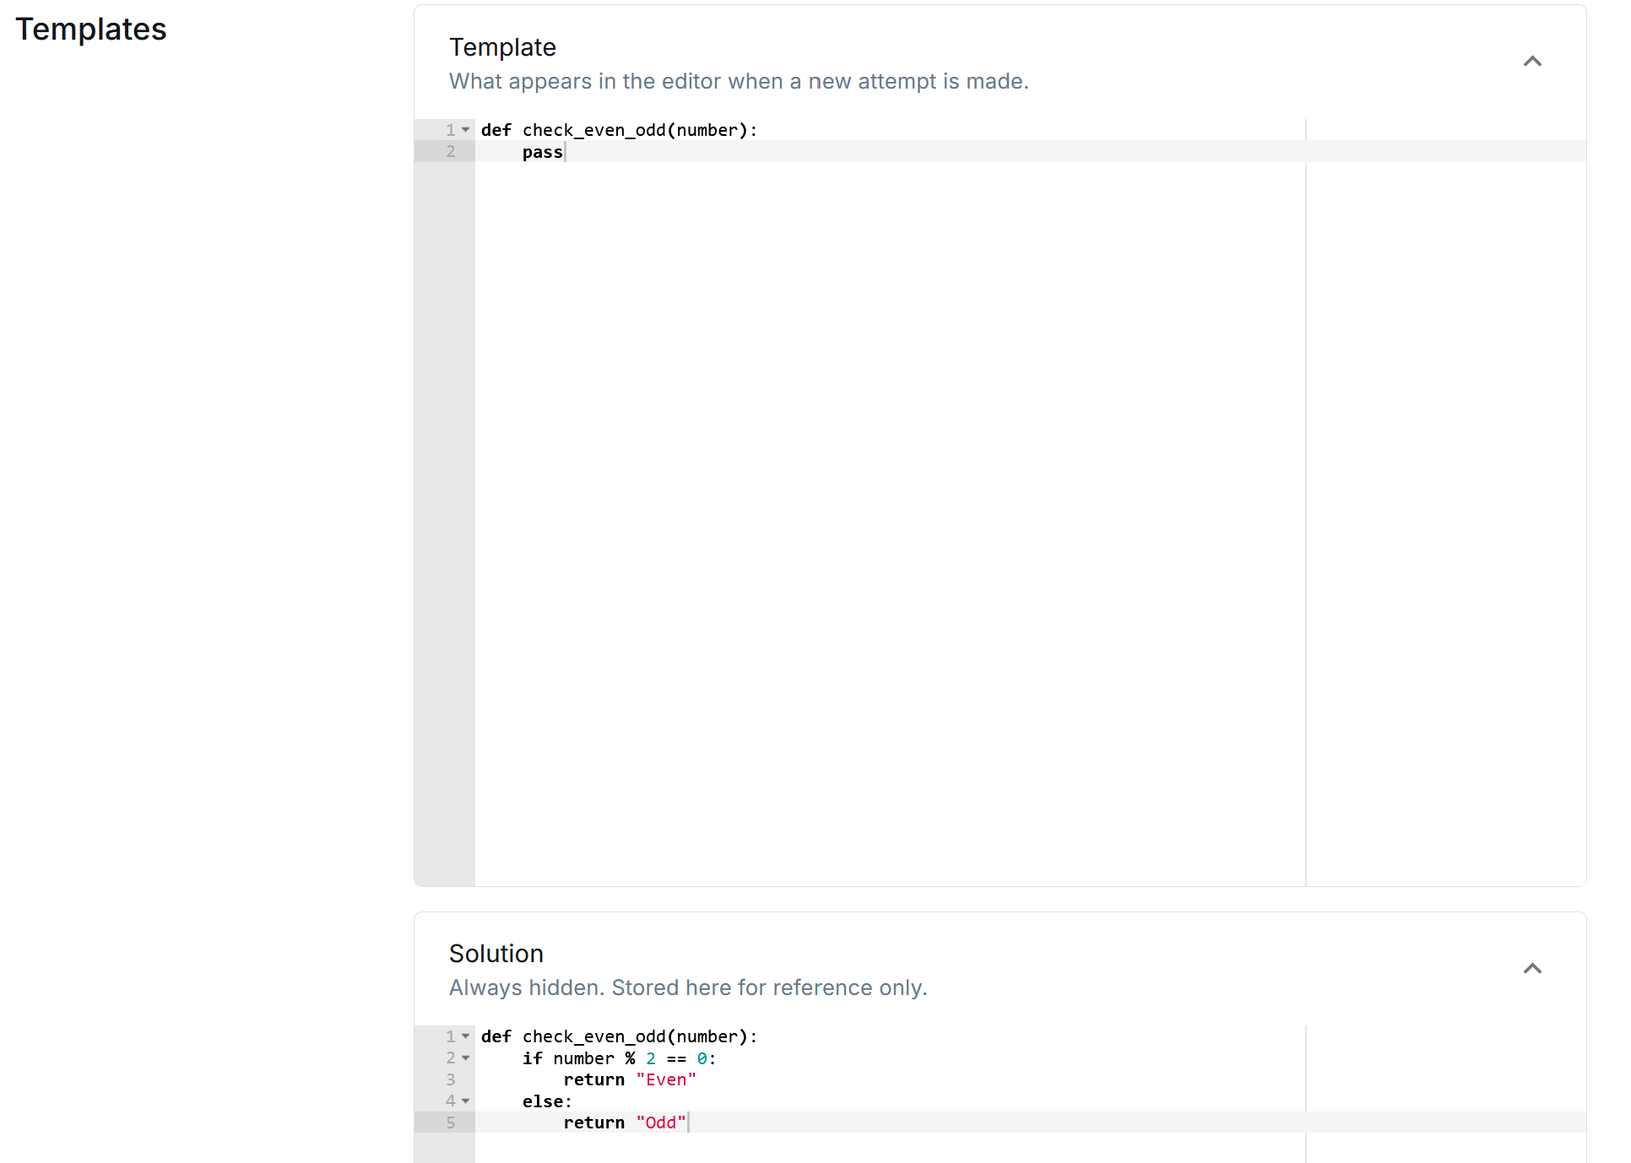Screen dimensions: 1631x1163
Task: Click line number 2 in Template gutter
Action: coord(451,152)
